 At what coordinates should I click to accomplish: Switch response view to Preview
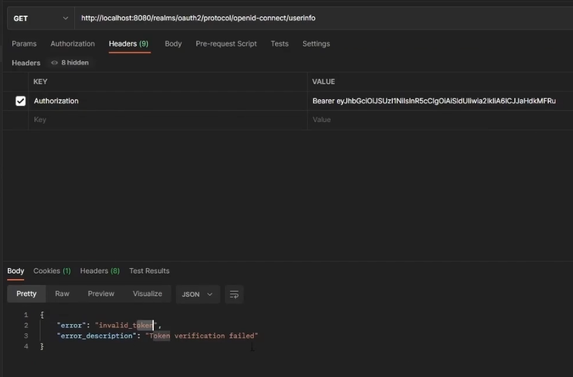(101, 294)
